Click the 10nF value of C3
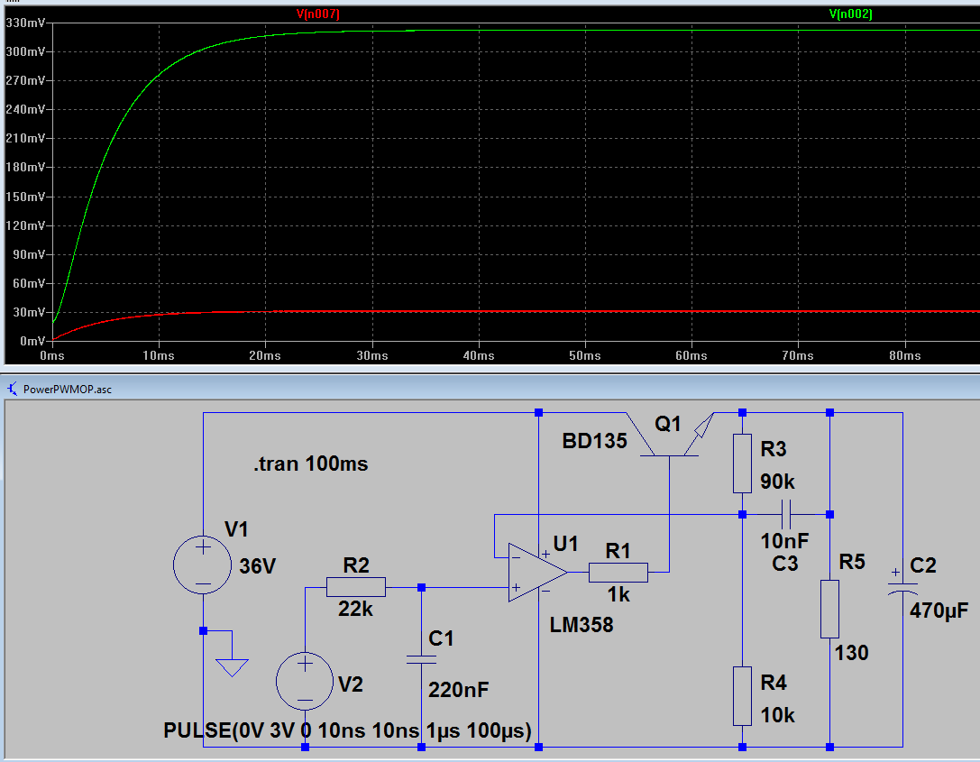 coord(784,541)
